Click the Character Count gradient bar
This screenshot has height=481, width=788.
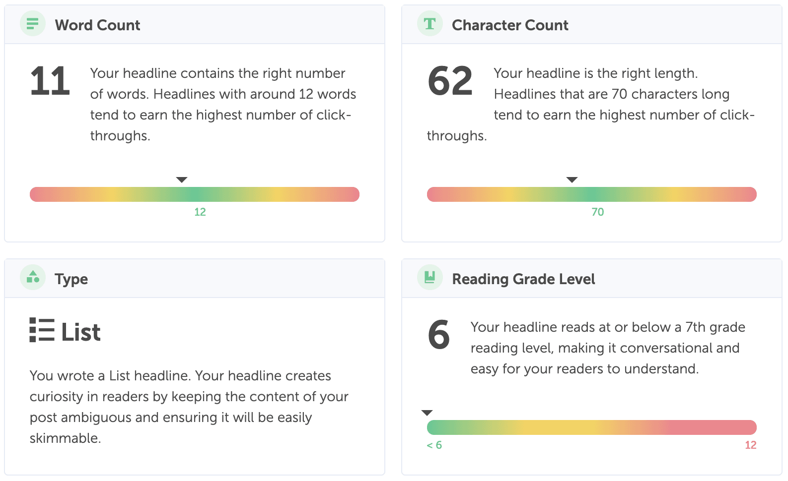(591, 194)
